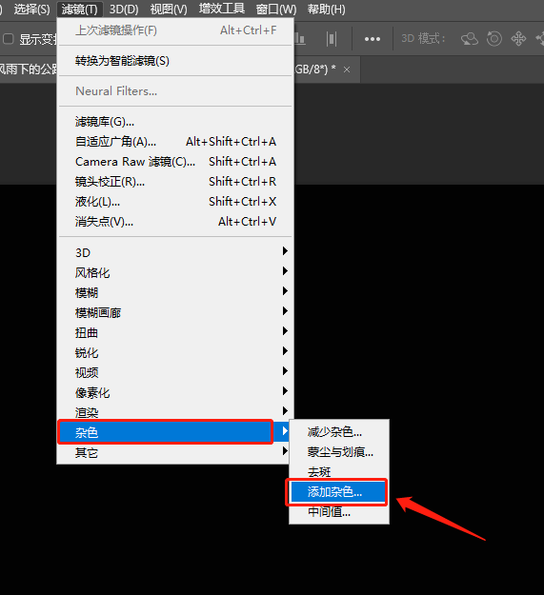This screenshot has width=544, height=595.
Task: Select 添加杂色... in submenu
Action: pos(339,492)
